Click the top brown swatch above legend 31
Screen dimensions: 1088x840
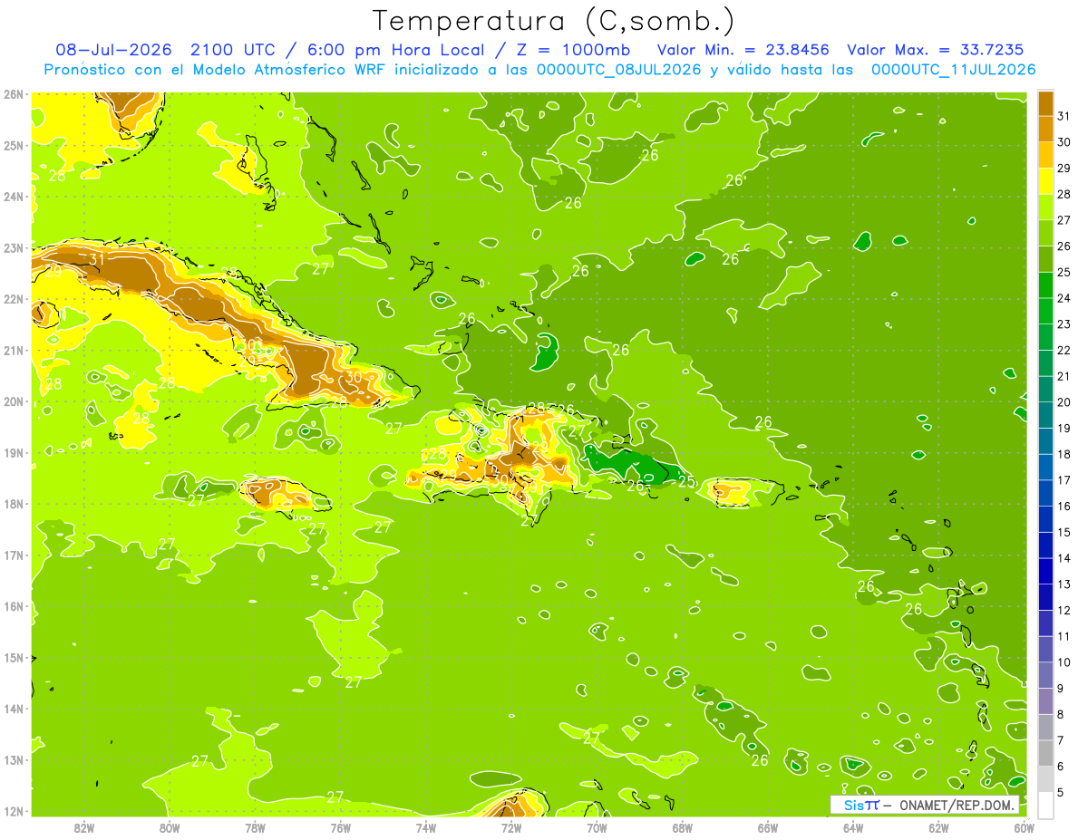(1046, 102)
